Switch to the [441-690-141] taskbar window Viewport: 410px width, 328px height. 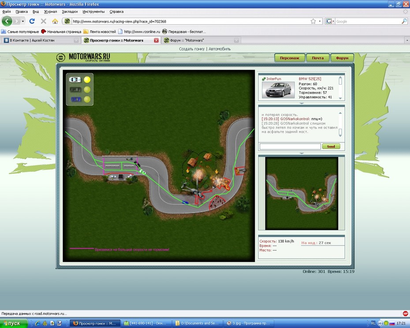pos(146,323)
